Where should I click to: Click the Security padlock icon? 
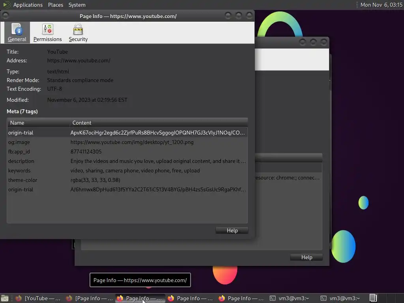point(78,29)
